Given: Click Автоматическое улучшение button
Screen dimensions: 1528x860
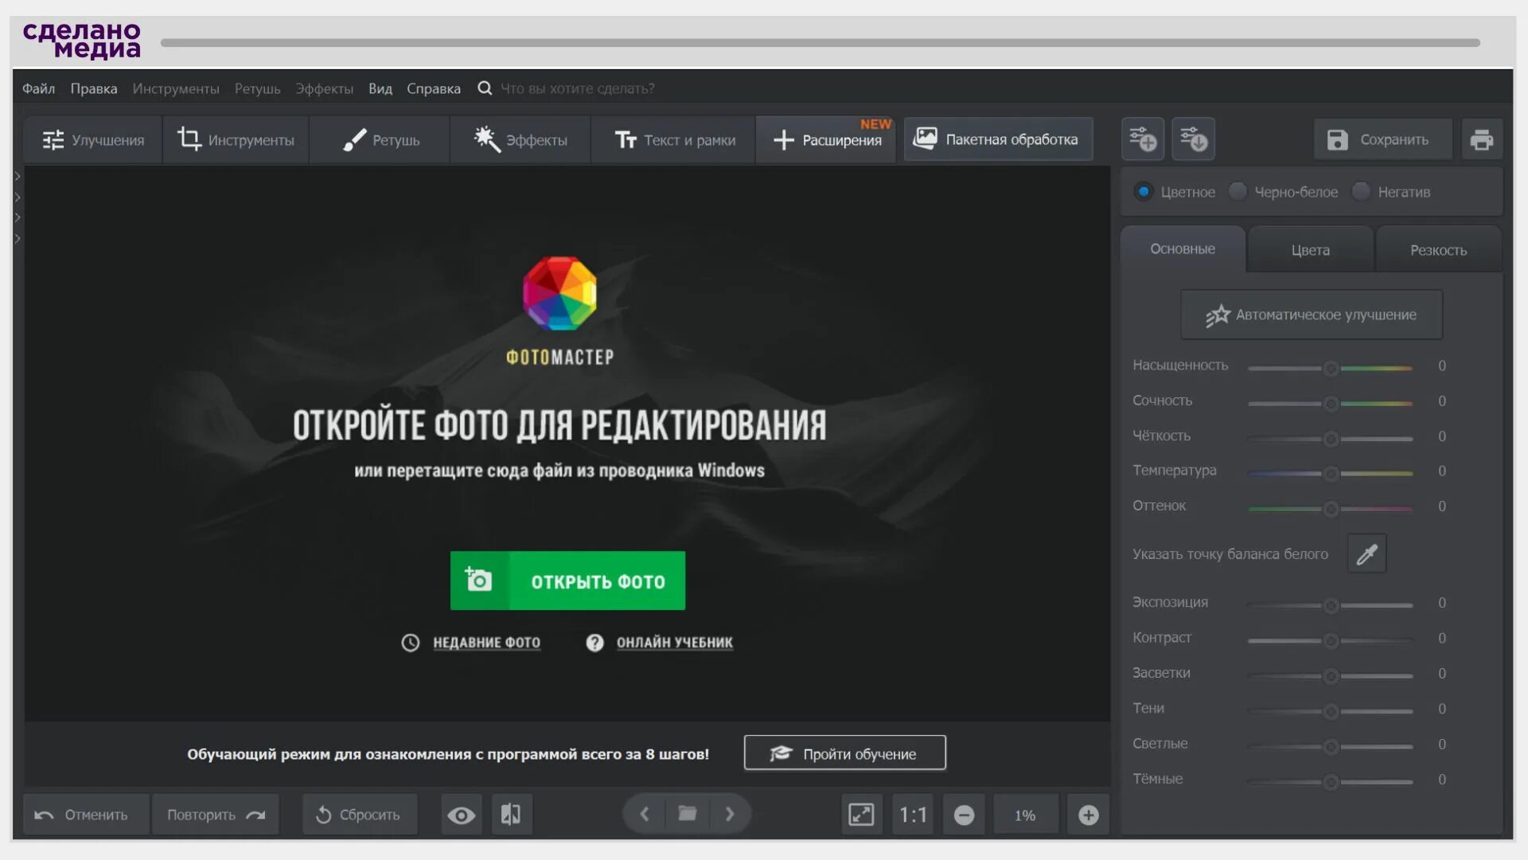Looking at the screenshot, I should (1311, 315).
